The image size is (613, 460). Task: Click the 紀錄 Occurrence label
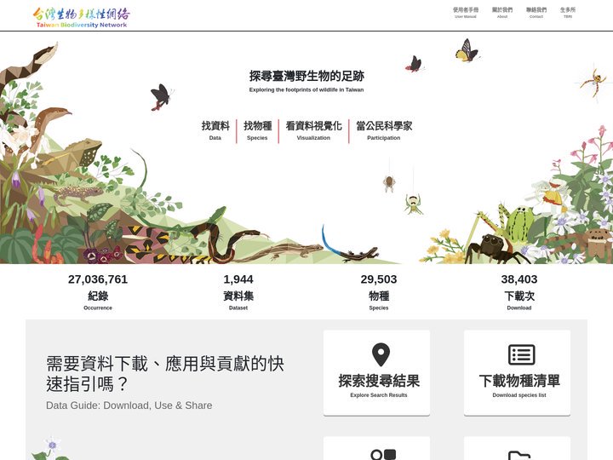tap(98, 300)
